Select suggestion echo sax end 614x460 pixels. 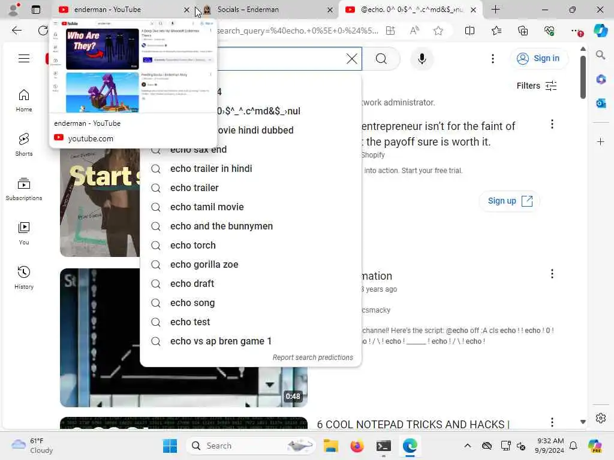[251, 149]
